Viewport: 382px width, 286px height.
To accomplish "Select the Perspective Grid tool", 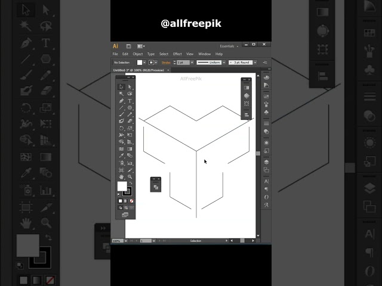I will 130,142.
